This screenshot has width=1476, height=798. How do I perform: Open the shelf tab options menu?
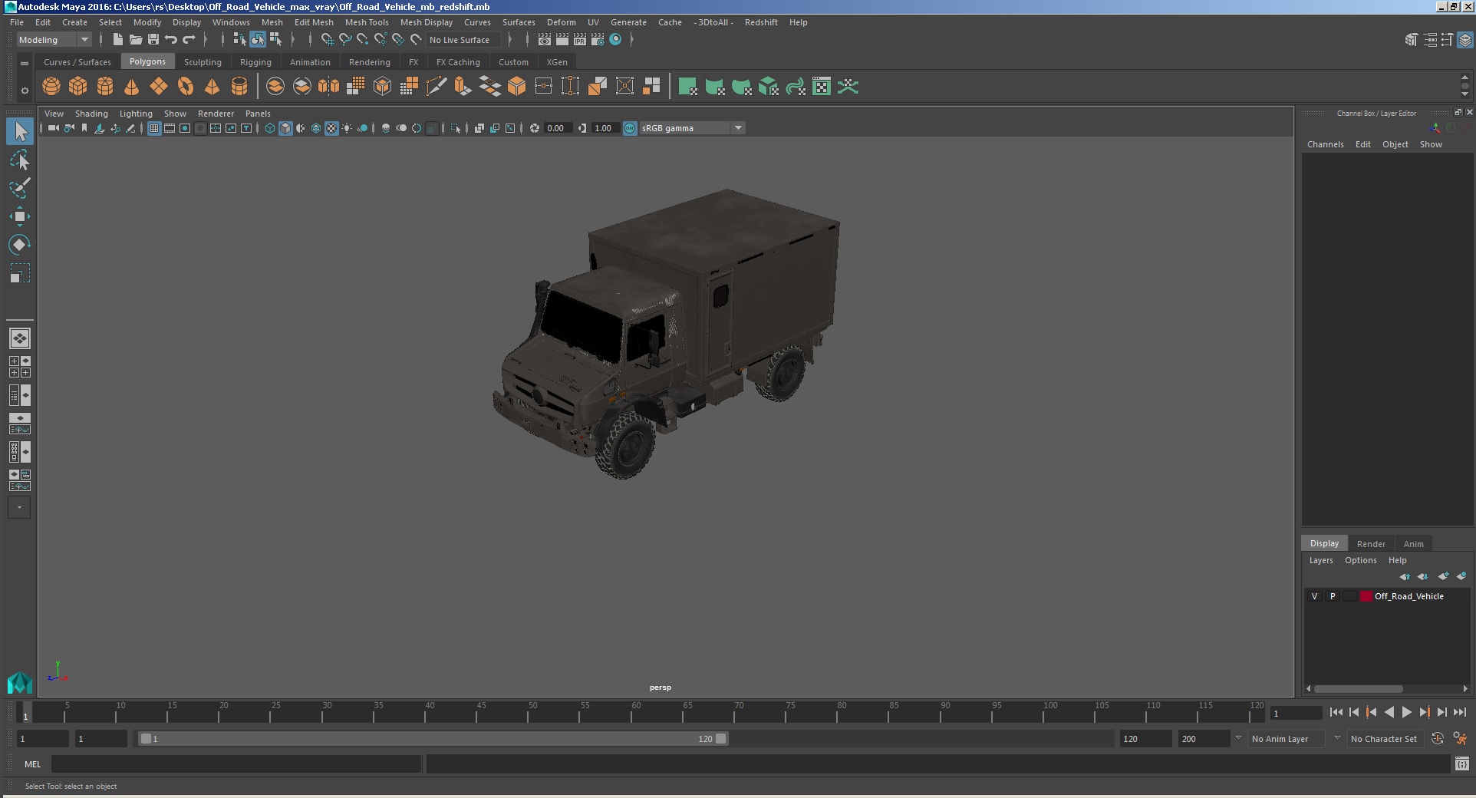point(25,64)
